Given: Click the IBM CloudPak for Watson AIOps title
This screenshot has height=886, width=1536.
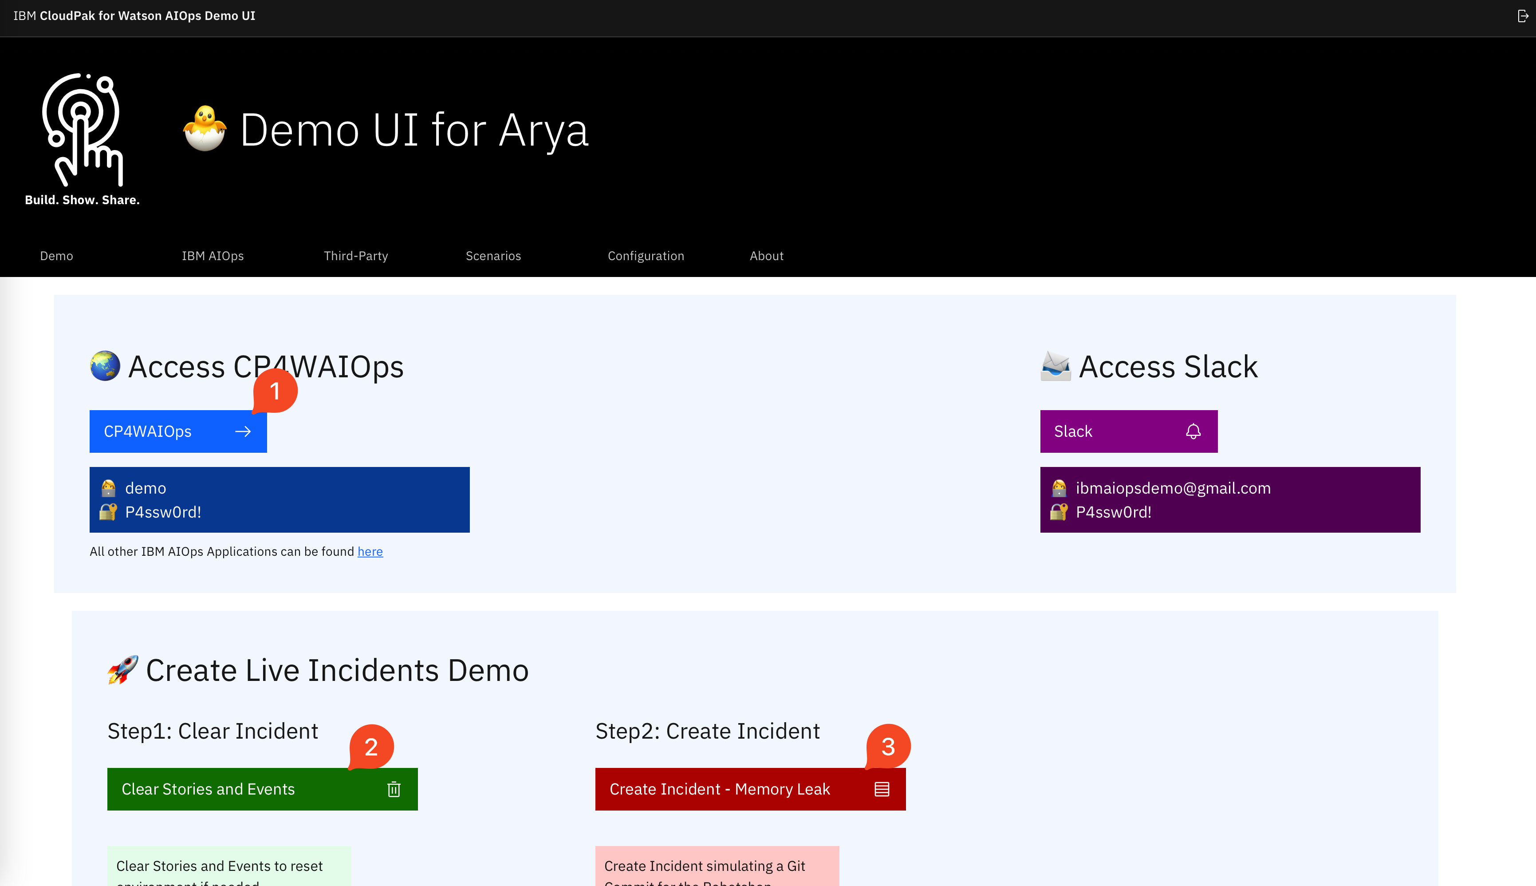Looking at the screenshot, I should coord(134,16).
